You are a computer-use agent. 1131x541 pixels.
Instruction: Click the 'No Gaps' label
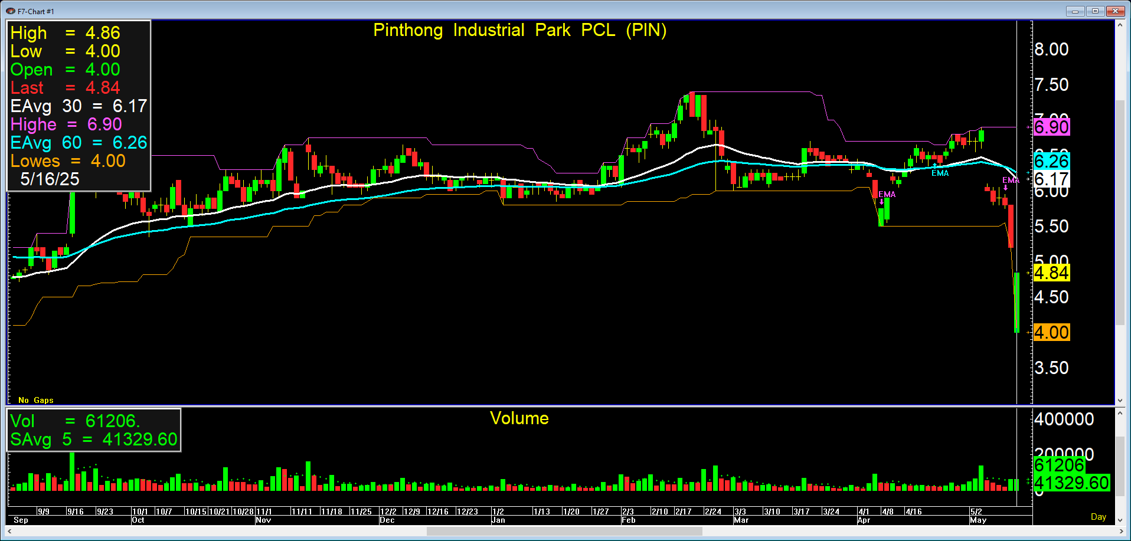(x=35, y=400)
